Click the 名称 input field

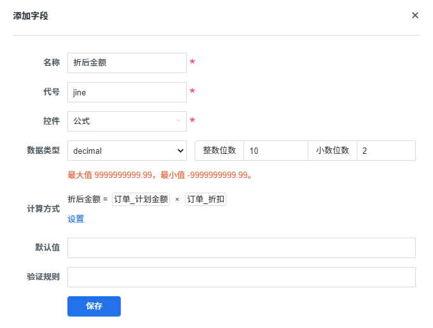tap(127, 63)
